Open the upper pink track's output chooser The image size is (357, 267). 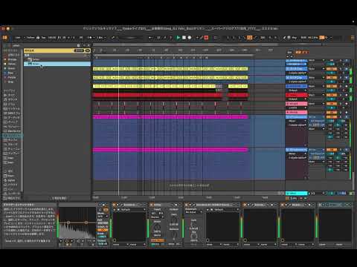click(316, 104)
